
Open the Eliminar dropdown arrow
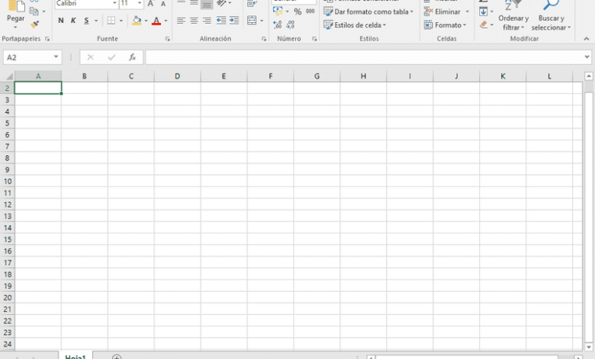pos(467,11)
